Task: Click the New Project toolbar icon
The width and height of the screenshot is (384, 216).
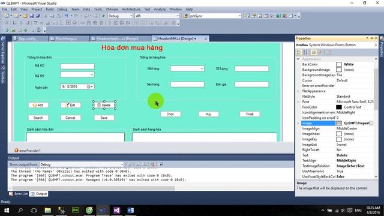Action: (7, 16)
